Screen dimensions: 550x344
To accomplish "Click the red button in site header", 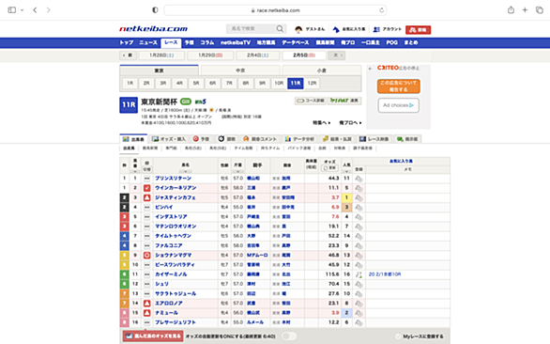I will coord(418,30).
